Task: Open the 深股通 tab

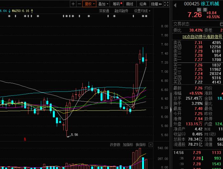Action: 104,11
